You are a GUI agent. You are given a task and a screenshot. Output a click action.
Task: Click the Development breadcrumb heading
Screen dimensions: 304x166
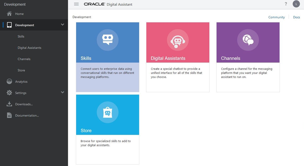[x=82, y=17]
